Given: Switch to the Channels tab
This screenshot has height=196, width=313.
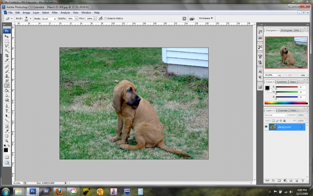Looking at the screenshot, I should [283, 110].
